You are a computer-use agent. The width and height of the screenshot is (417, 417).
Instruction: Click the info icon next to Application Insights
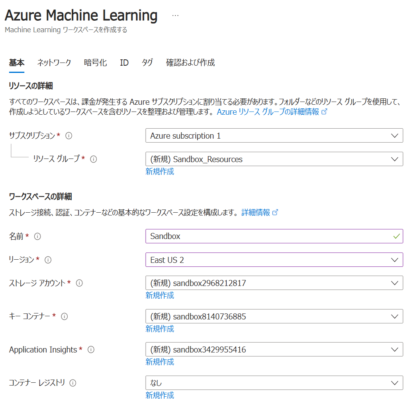coord(91,349)
